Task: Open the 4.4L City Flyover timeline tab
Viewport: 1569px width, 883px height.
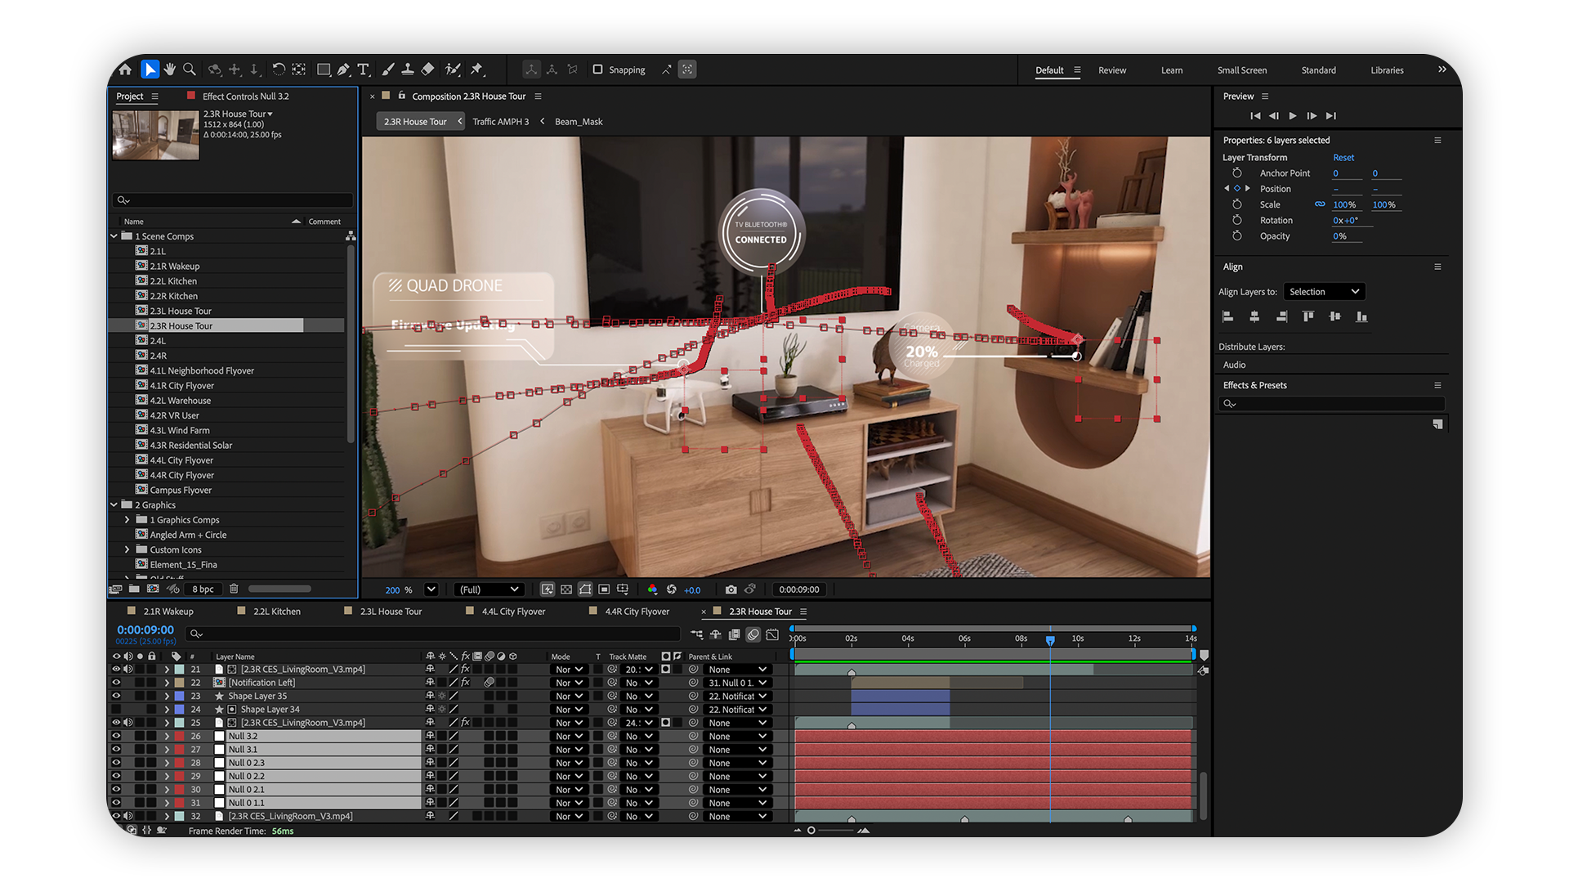Action: pos(512,612)
